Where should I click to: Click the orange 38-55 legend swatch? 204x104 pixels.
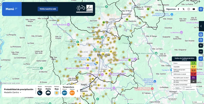coord(193,70)
